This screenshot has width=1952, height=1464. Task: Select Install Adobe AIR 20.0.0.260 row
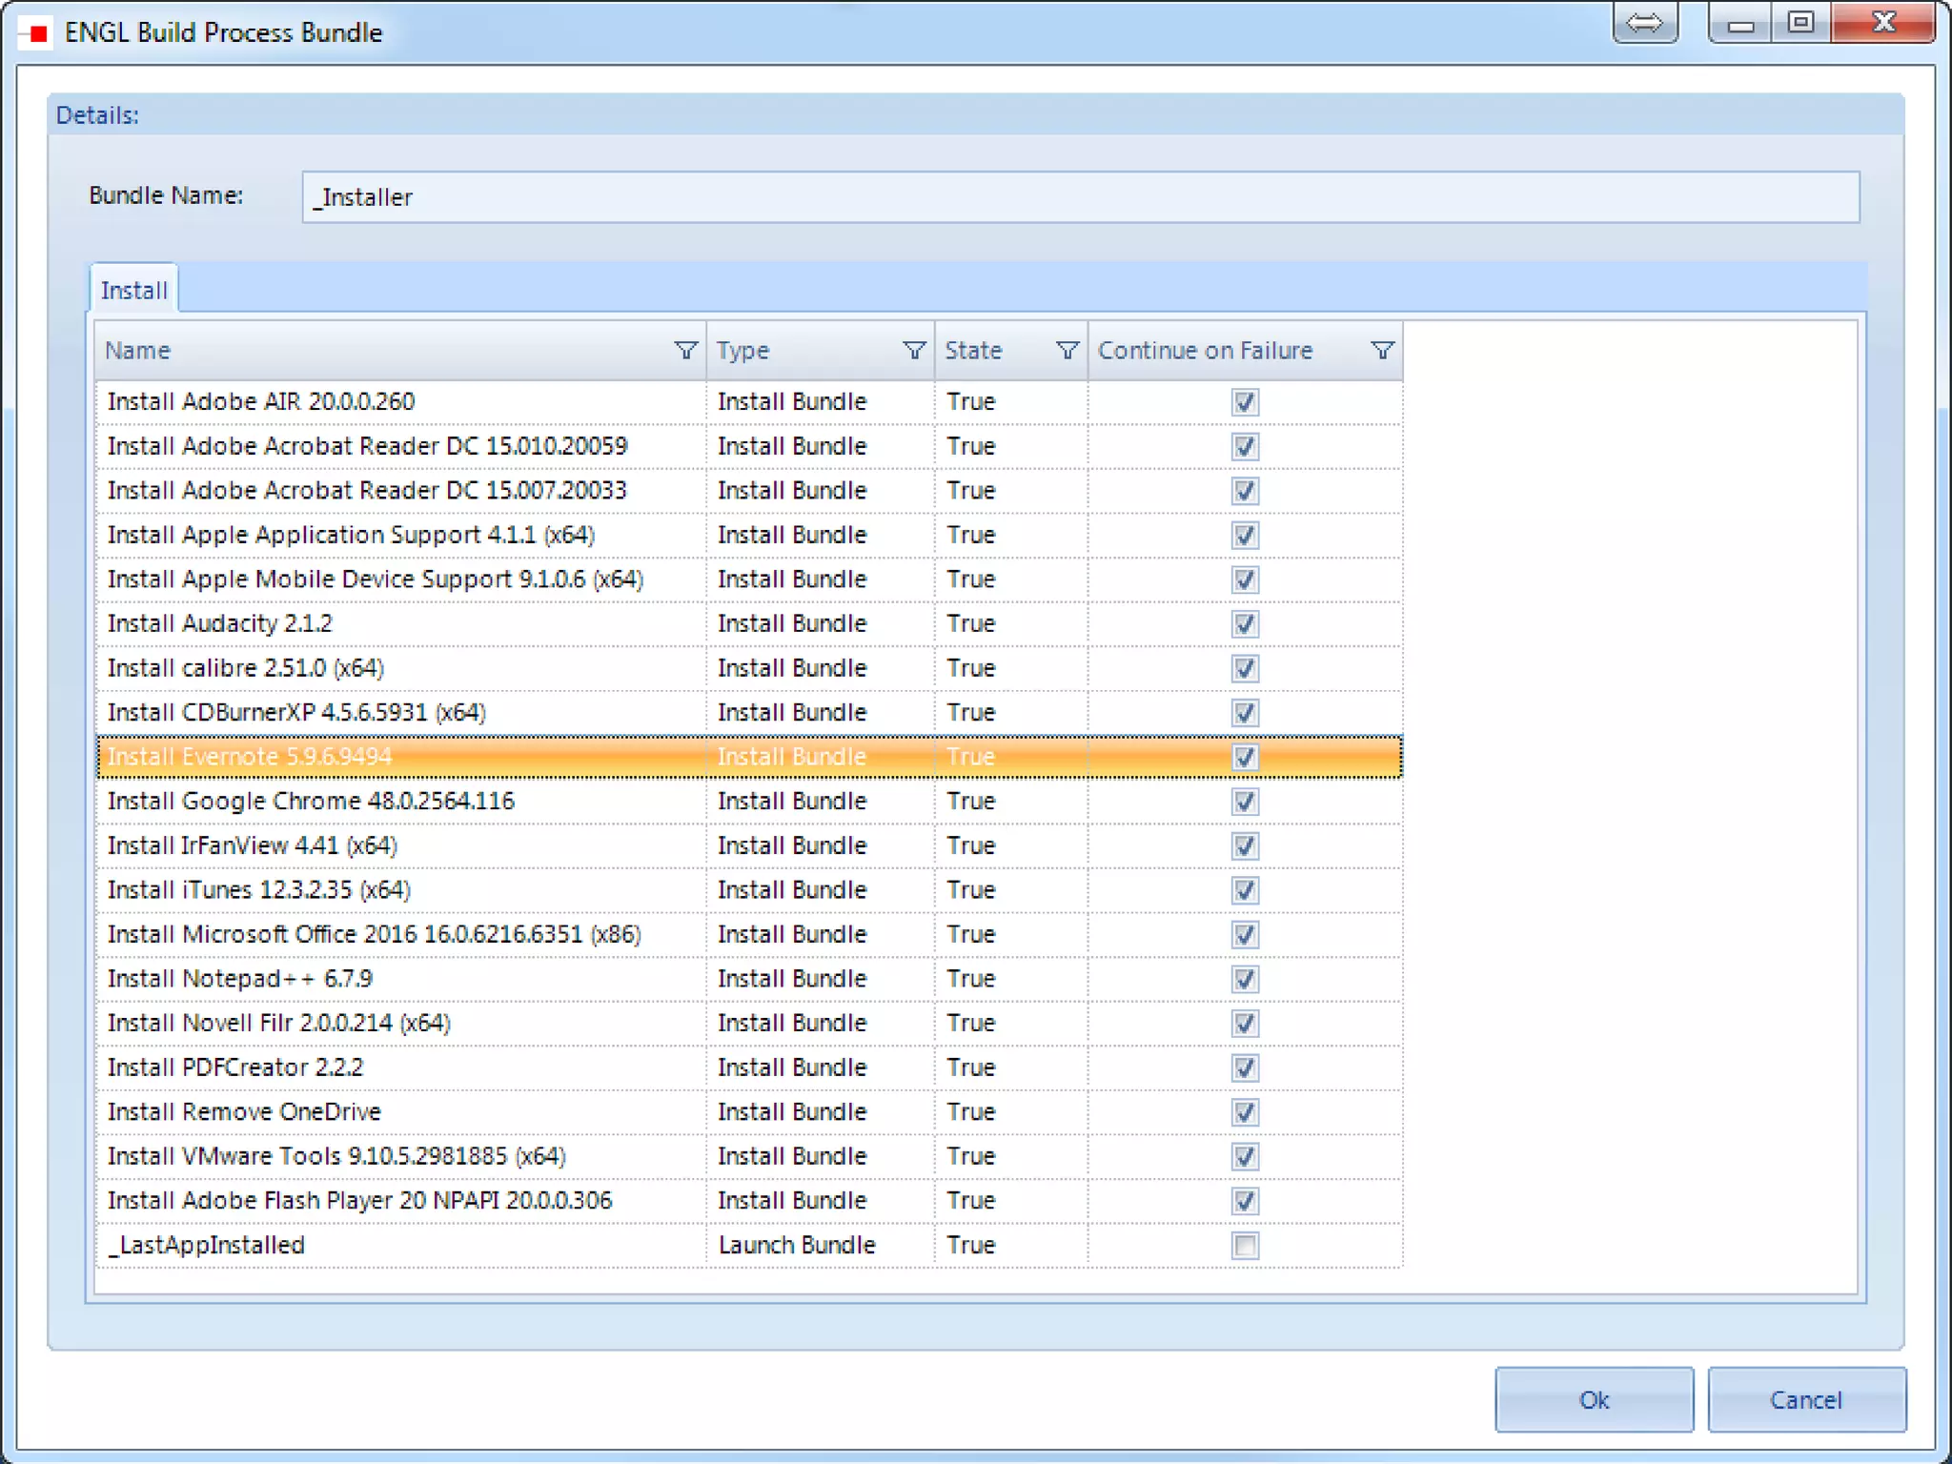pyautogui.click(x=749, y=401)
